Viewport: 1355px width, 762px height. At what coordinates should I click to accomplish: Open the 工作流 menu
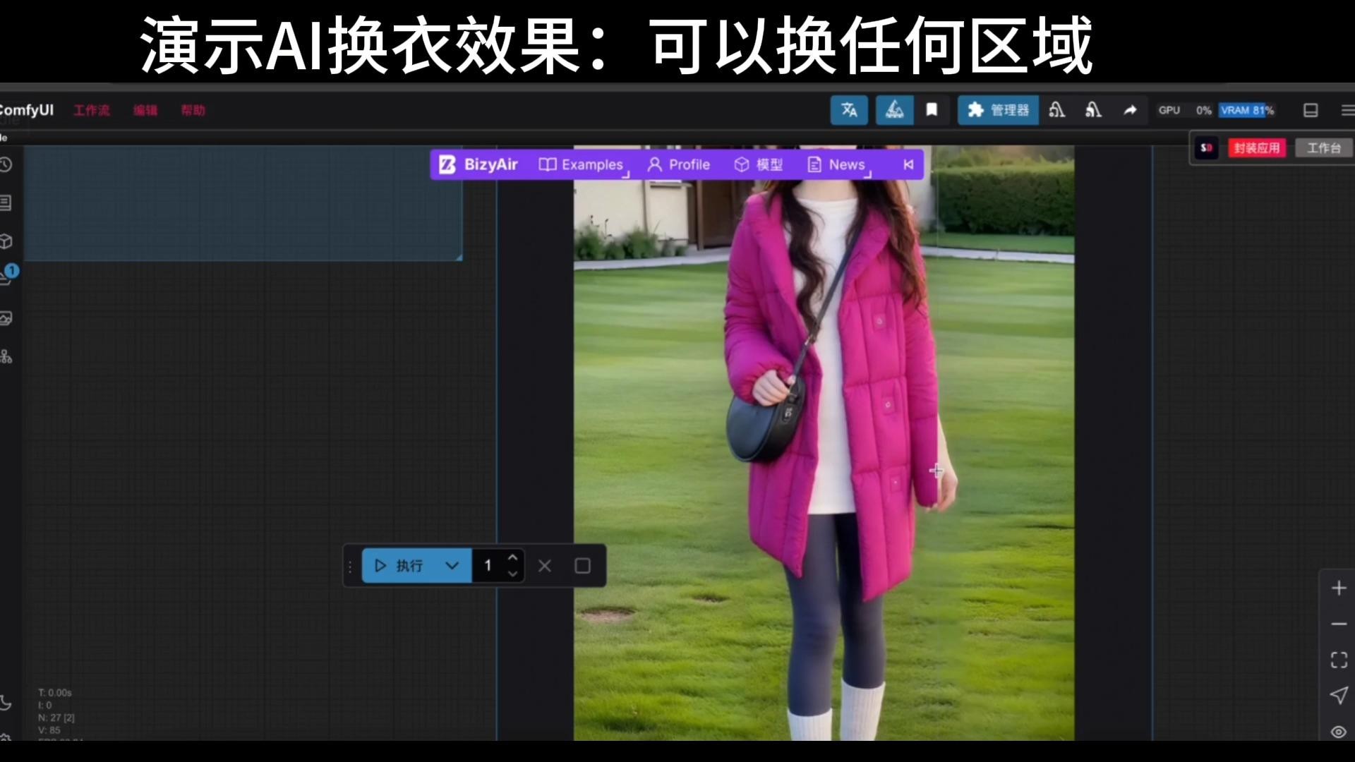pos(92,110)
